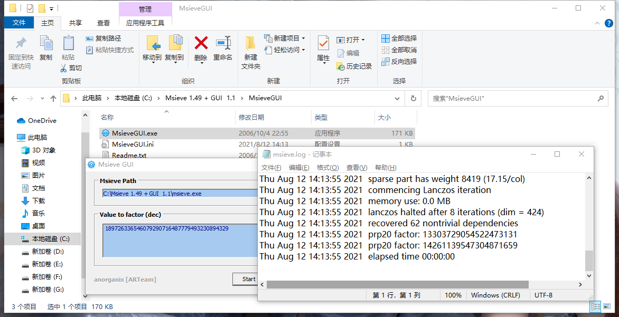
Task: Open Notepad 编辑(E) menu
Action: [299, 168]
